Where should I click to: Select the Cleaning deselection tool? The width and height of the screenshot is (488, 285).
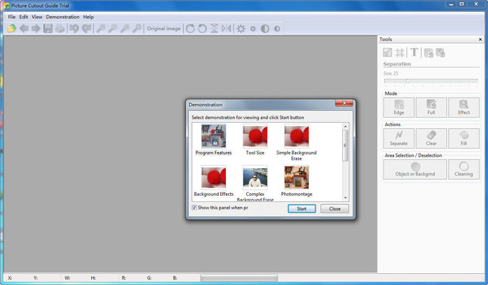[x=464, y=169]
